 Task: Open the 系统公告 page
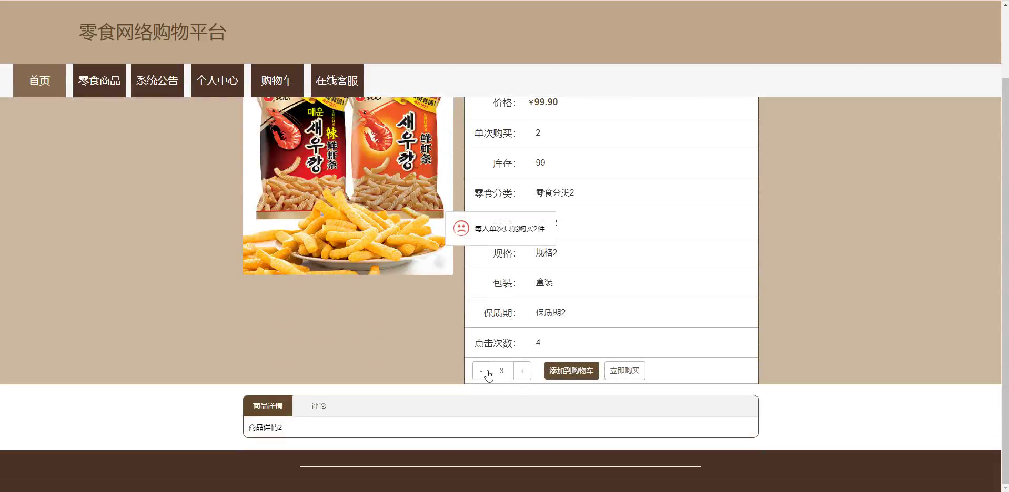[157, 80]
